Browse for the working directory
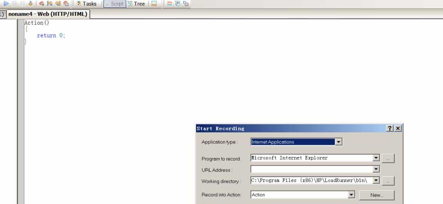This screenshot has height=204, width=443. point(388,181)
